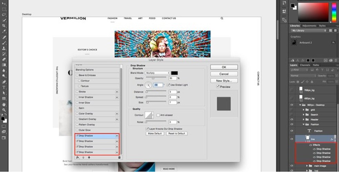
Task: Enable the Outer Glow checkbox
Action: click(x=77, y=130)
